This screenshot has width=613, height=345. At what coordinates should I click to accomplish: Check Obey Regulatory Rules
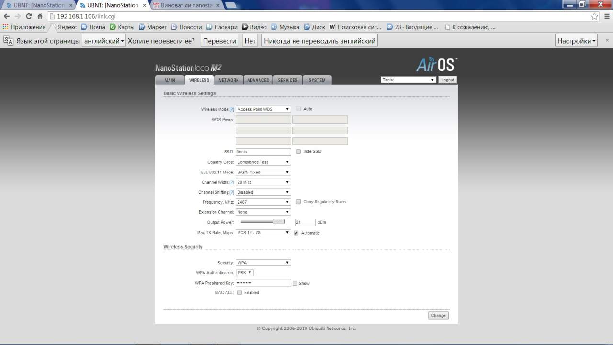tap(298, 202)
